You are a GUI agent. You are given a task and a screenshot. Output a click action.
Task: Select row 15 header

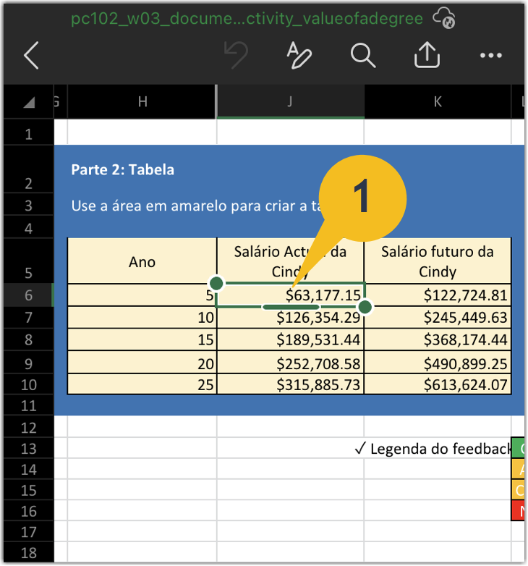click(28, 490)
